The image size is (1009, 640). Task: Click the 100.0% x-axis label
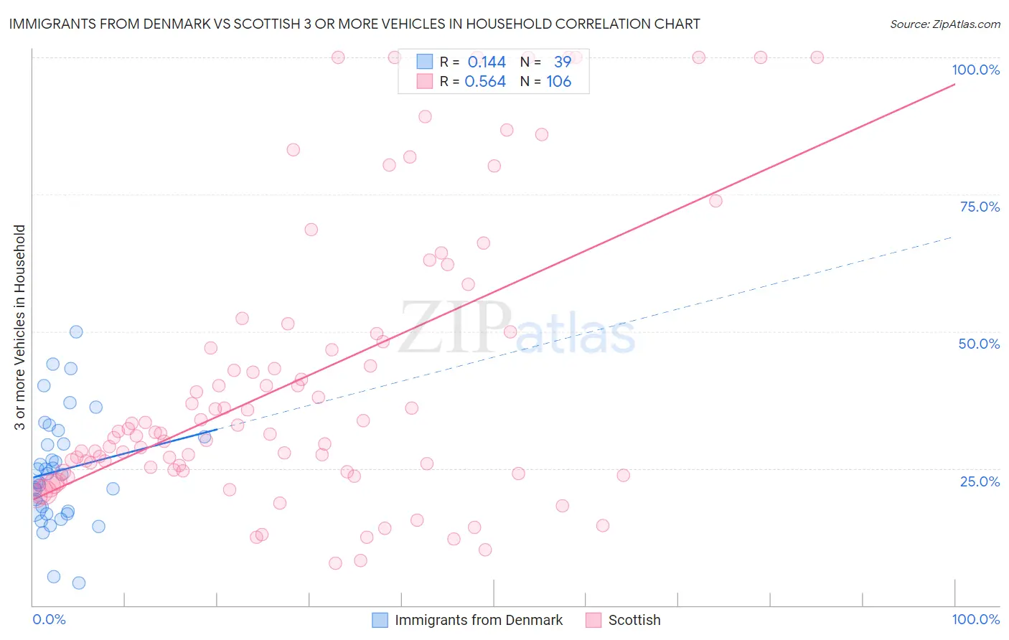[975, 619]
